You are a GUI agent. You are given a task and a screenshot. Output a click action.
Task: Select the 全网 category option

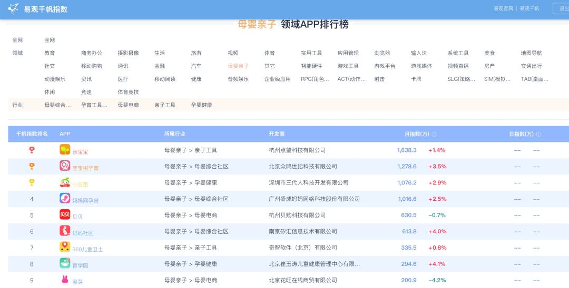pyautogui.click(x=50, y=40)
